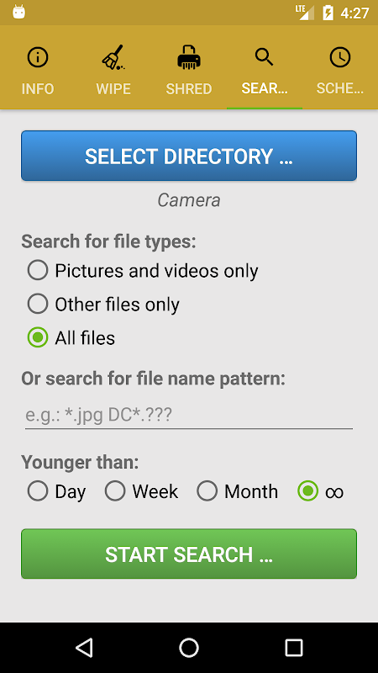This screenshot has height=673, width=378.
Task: Switch to the SHRED tab label
Action: 189,89
